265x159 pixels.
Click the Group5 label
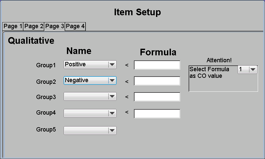(46, 130)
